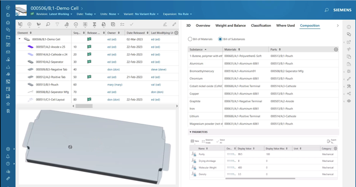The image size is (356, 187).
Task: Click the mary (mary) owner link
Action: [114, 84]
